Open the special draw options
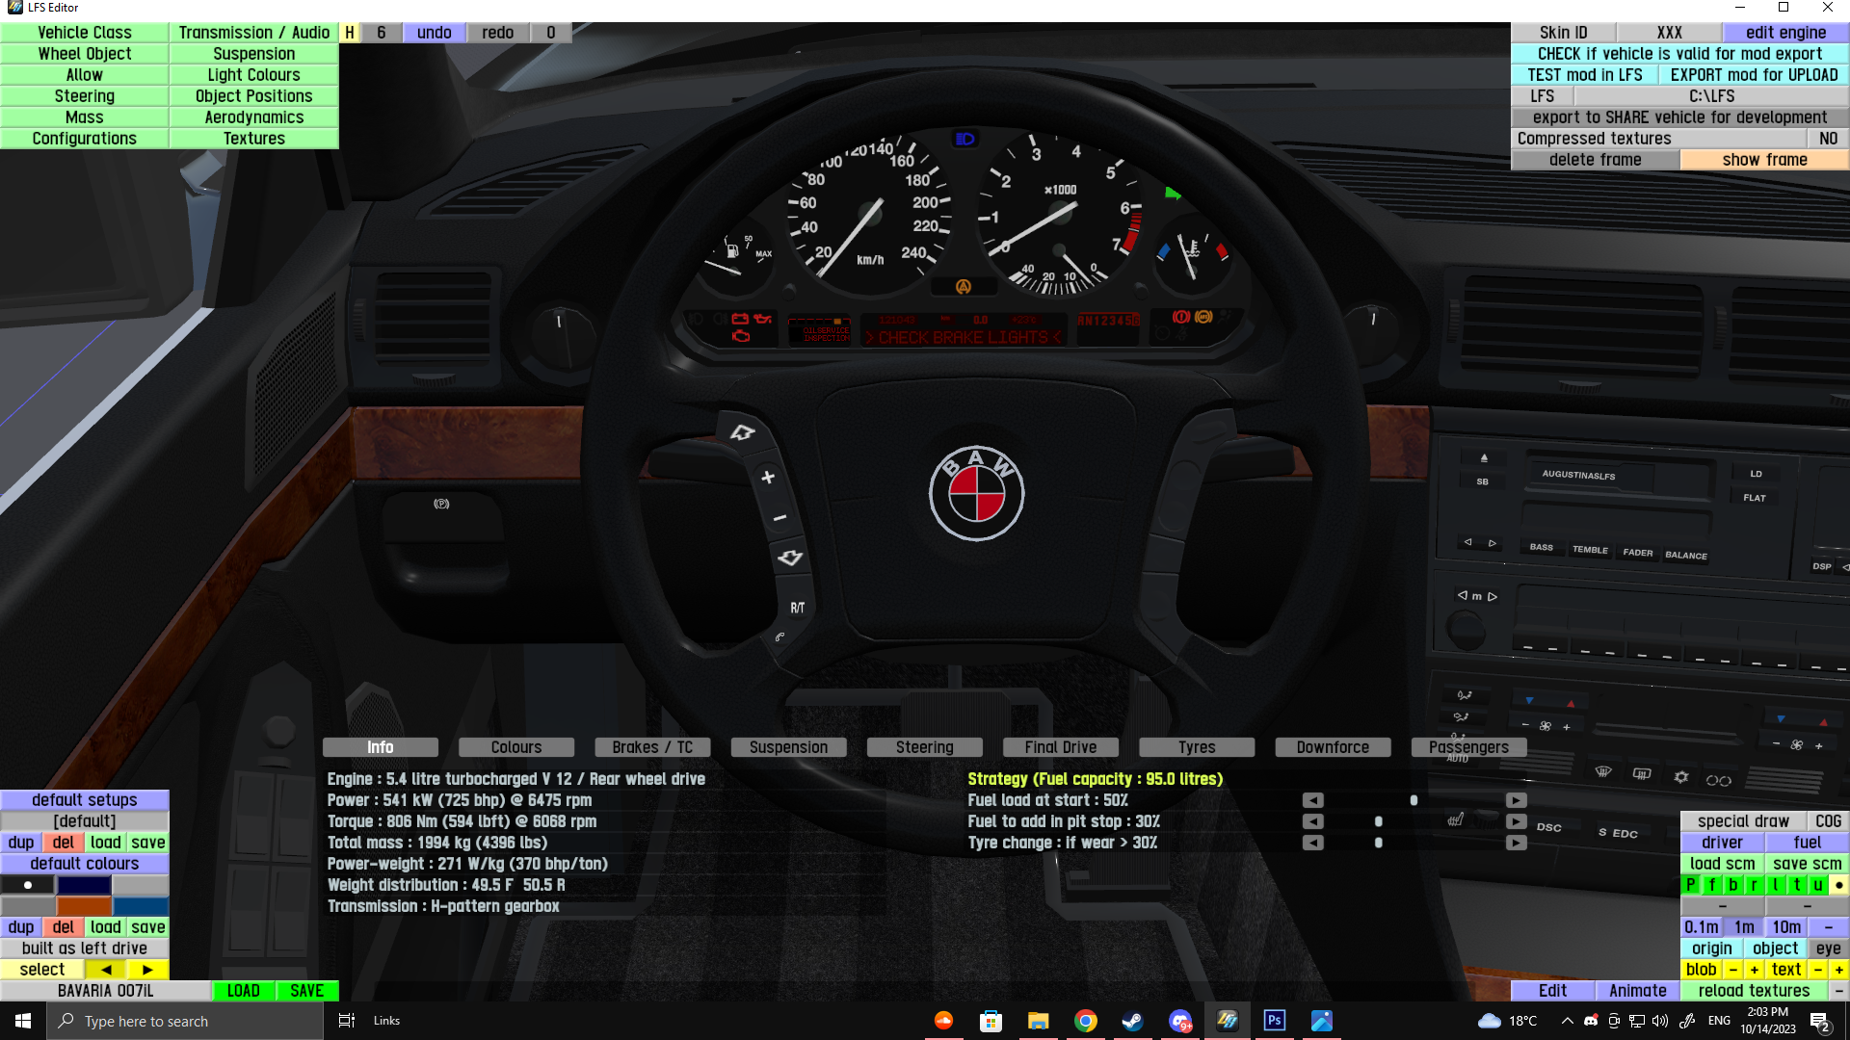Screen dimensions: 1850x1040 1743,821
